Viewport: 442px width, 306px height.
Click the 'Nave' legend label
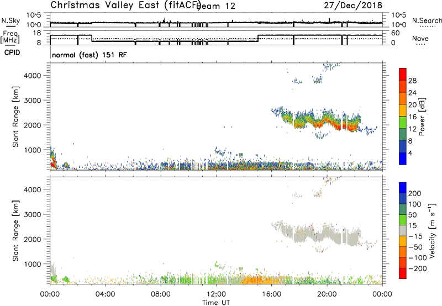click(420, 38)
